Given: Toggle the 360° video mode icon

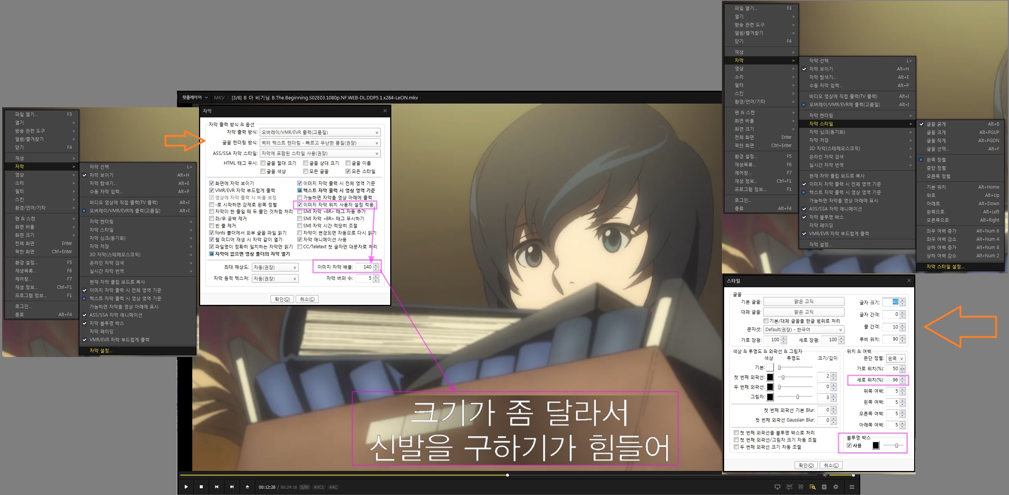Looking at the screenshot, I should pyautogui.click(x=789, y=487).
